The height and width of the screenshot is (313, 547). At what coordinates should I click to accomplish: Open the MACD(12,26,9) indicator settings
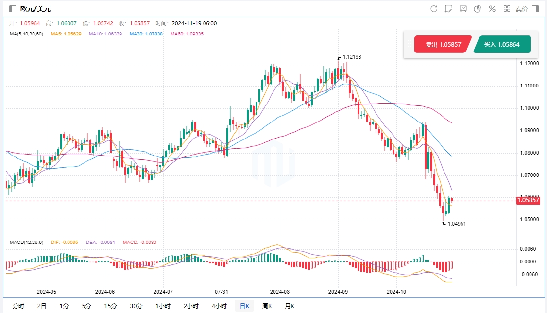pos(28,242)
